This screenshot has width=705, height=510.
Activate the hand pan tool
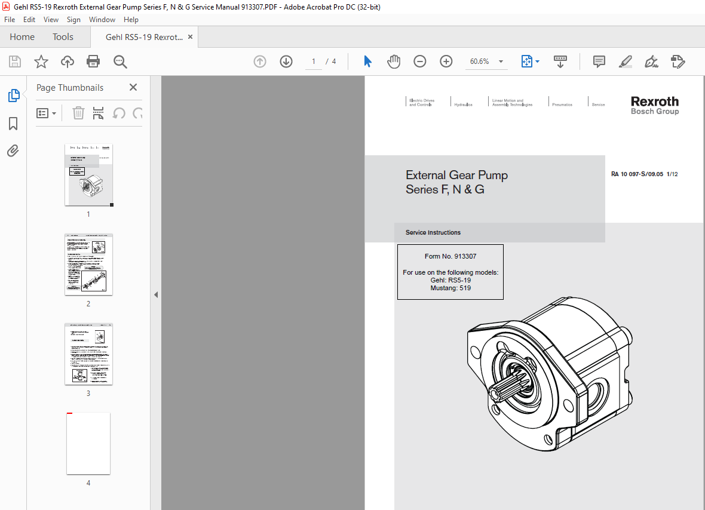[x=393, y=62]
